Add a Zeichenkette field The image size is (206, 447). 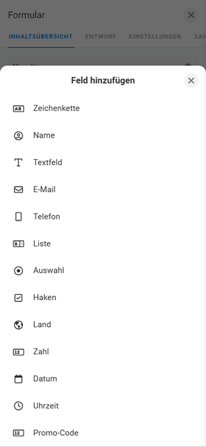(103, 109)
